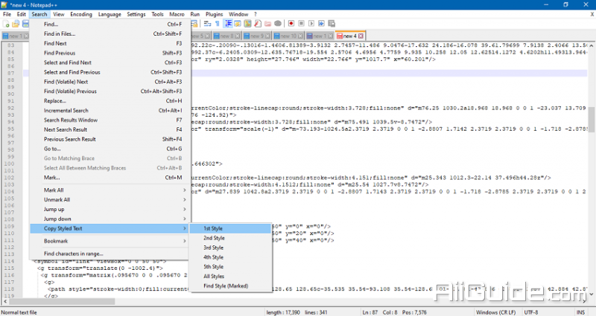Screen dimensions: 596x316
Task: Open the Tools menu
Action: 157,14
